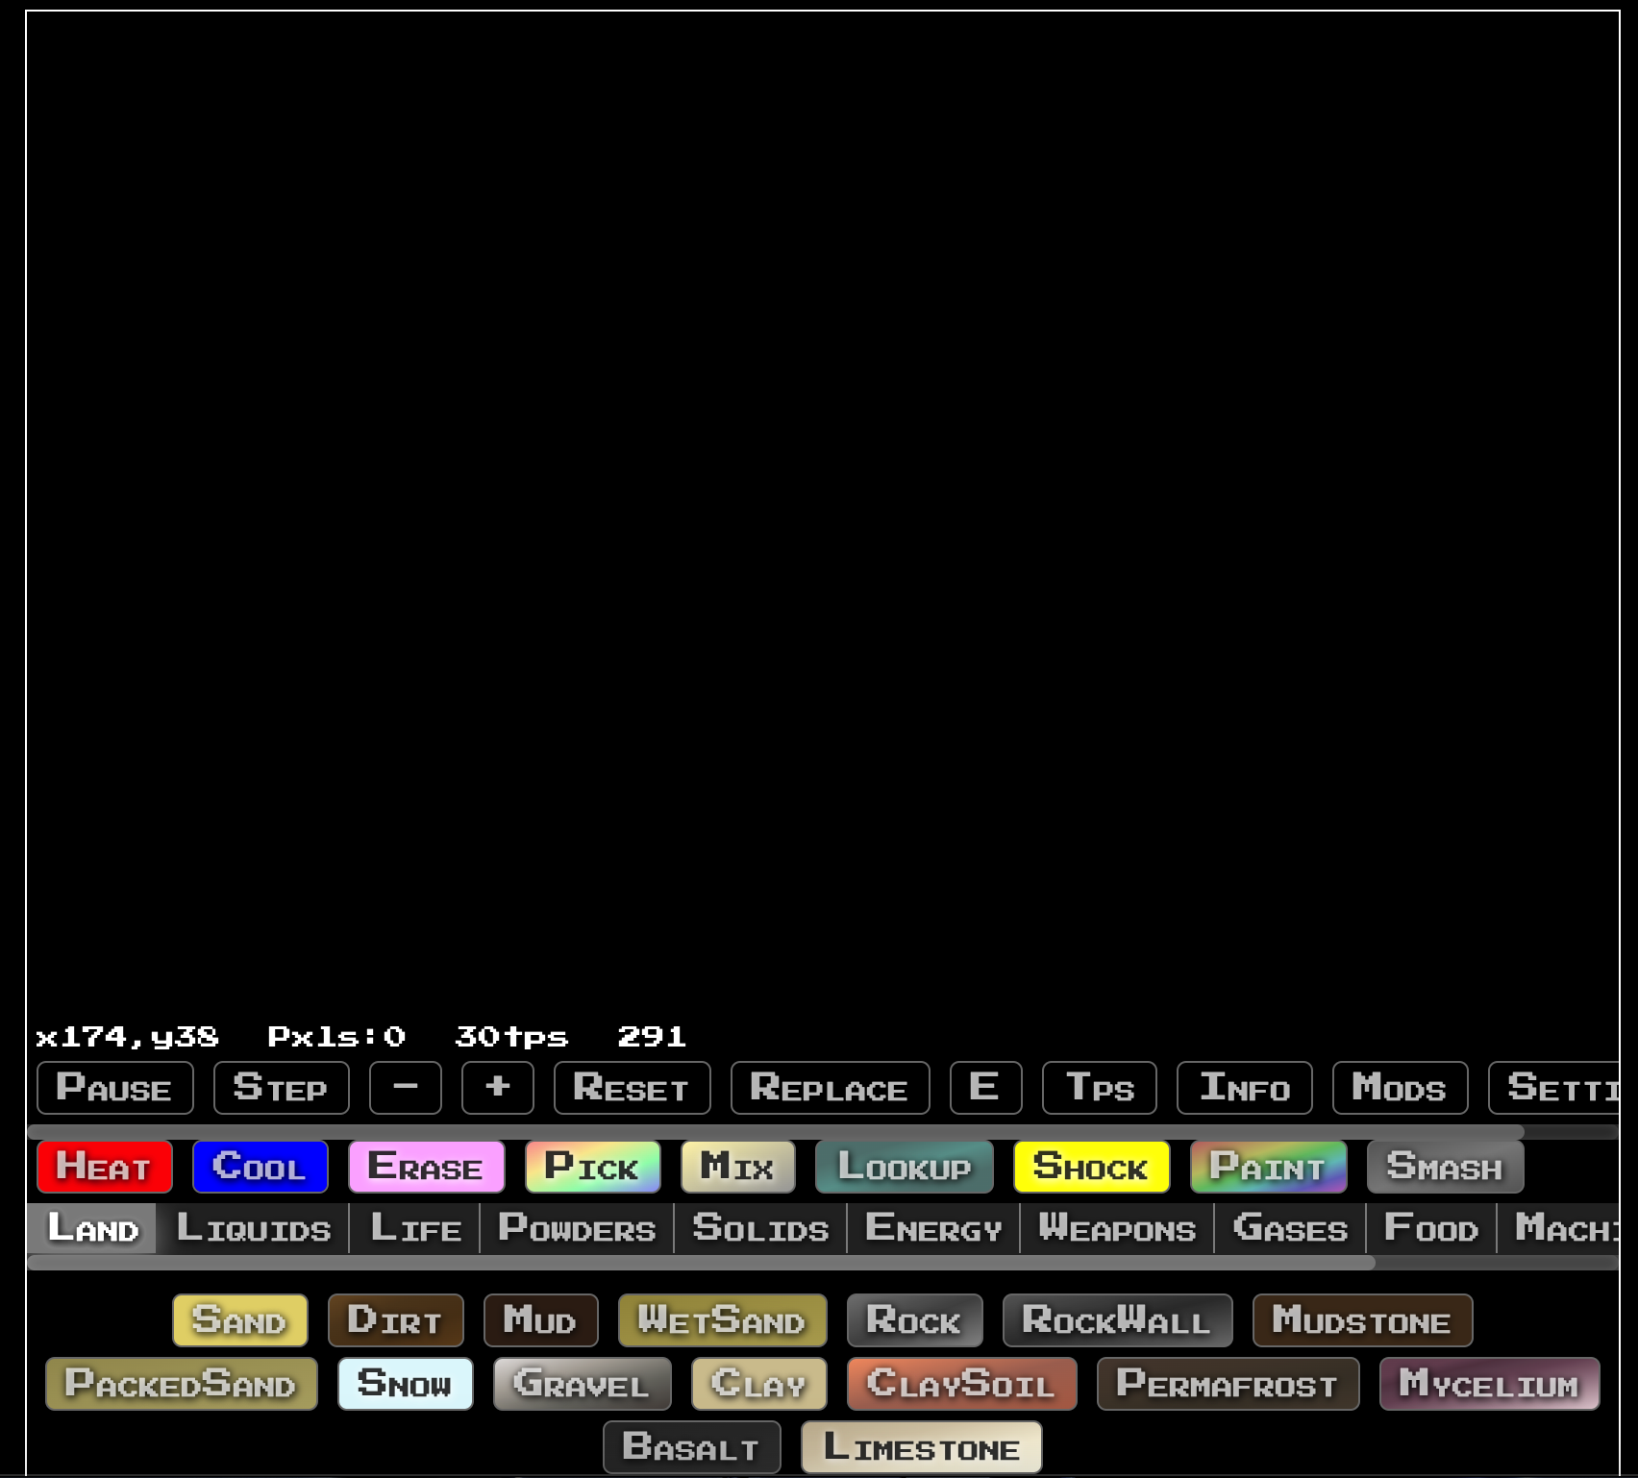The width and height of the screenshot is (1638, 1478).
Task: Toggle the E eraser shortcut button
Action: [985, 1088]
